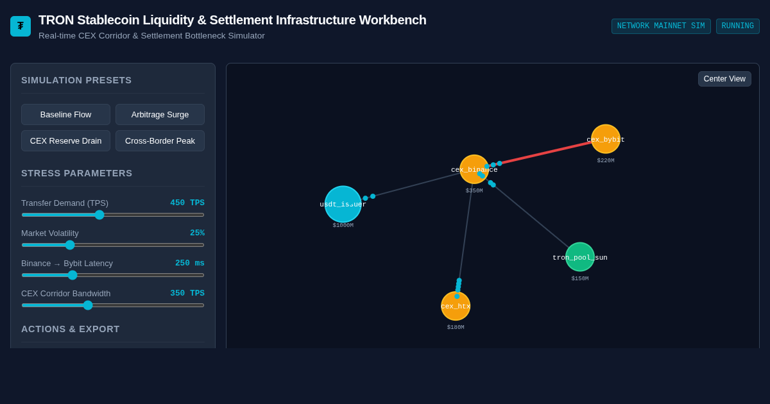Click the $150M label under tron_pool_sun
The width and height of the screenshot is (770, 404).
coord(580,279)
